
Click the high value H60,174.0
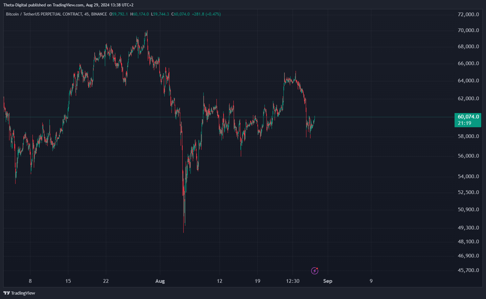139,14
